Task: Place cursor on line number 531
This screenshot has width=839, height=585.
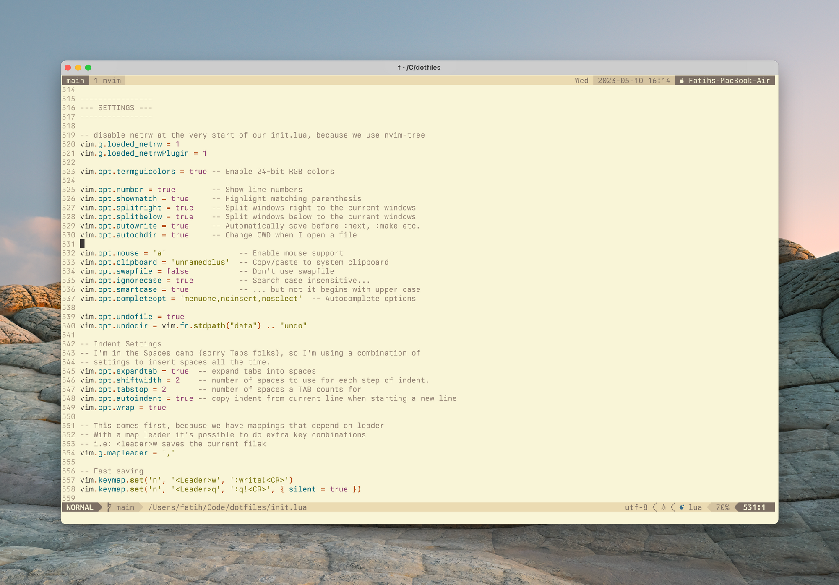Action: (69, 244)
